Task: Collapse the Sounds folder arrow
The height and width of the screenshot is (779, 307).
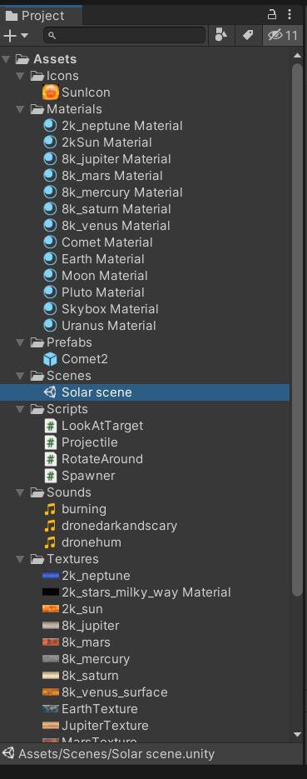Action: click(20, 492)
